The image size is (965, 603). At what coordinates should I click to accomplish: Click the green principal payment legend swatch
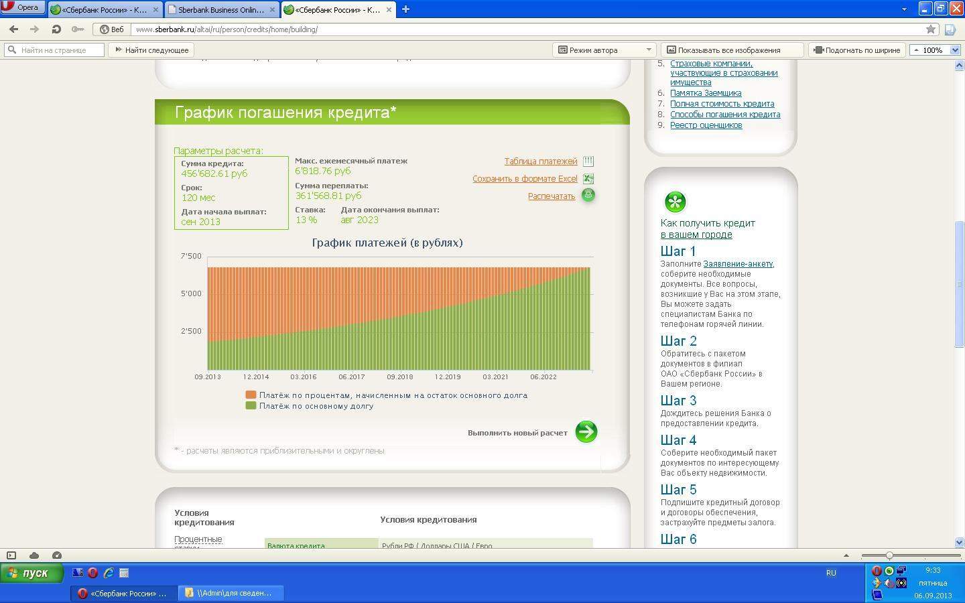tap(251, 406)
